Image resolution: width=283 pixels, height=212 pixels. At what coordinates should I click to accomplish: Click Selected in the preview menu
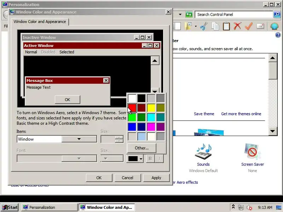pos(67,52)
